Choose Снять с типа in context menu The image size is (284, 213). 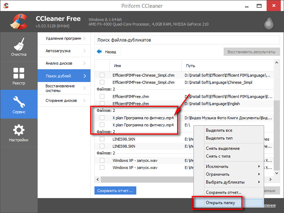229,156
